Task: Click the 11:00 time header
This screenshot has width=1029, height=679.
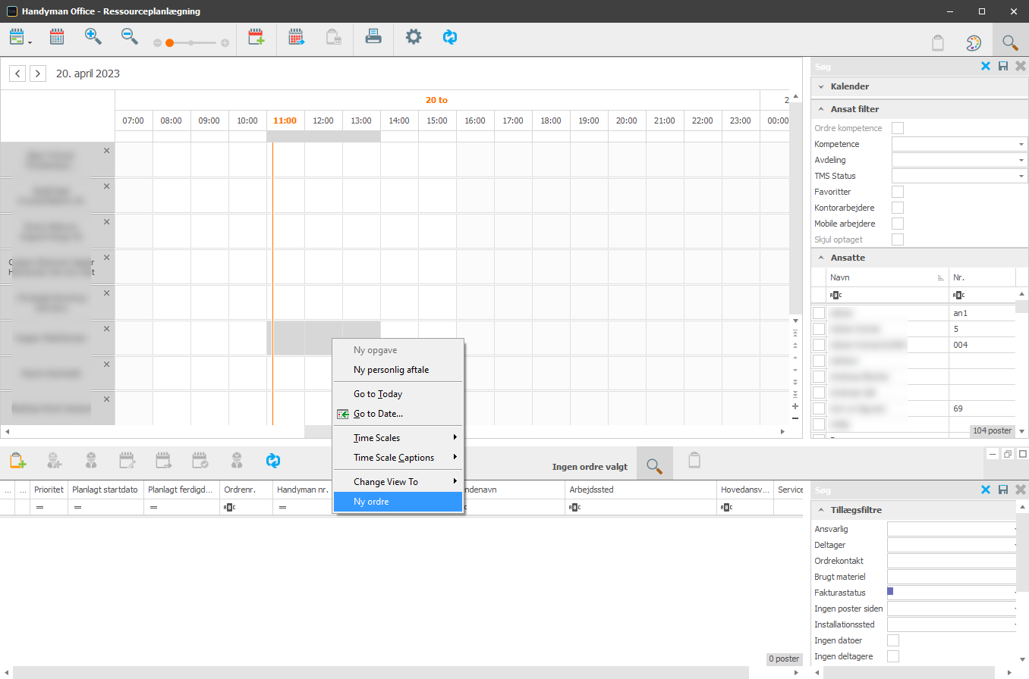Action: (x=285, y=120)
